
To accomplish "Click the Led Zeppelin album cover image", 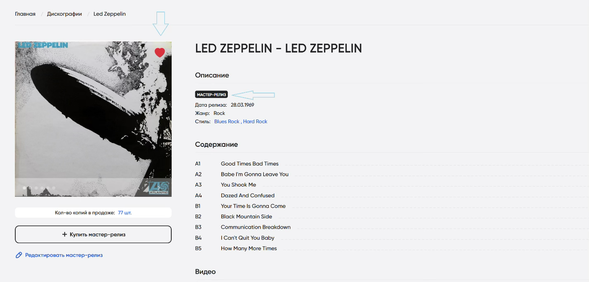I will point(93,119).
